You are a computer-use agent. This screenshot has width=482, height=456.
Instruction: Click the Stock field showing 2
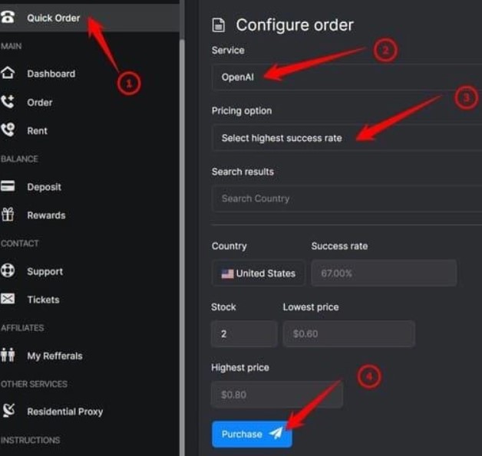click(x=243, y=334)
